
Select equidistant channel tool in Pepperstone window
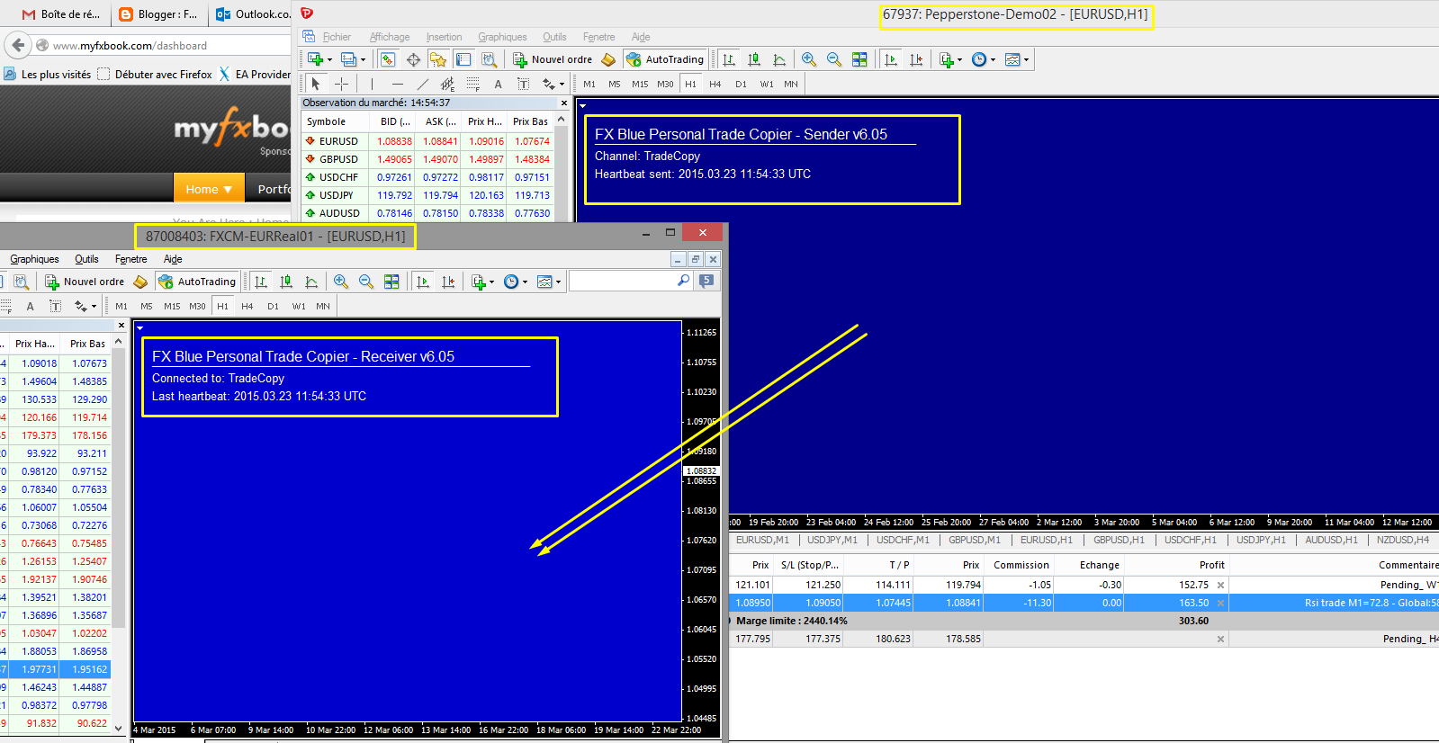[447, 84]
